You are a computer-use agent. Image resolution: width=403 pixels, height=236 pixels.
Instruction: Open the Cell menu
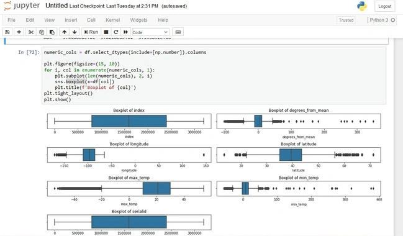pos(91,20)
